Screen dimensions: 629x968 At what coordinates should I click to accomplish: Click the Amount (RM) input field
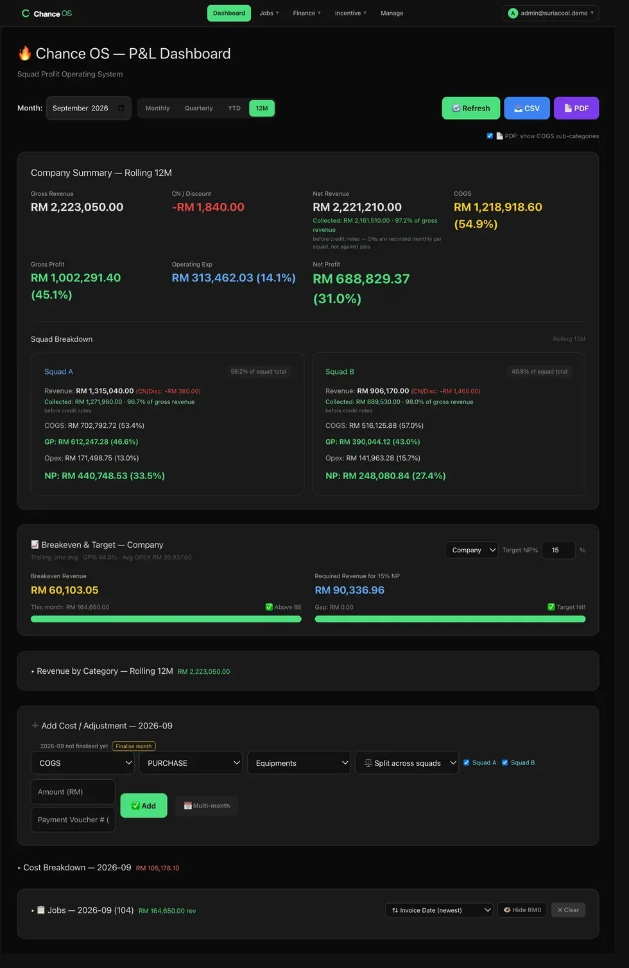[x=73, y=792]
